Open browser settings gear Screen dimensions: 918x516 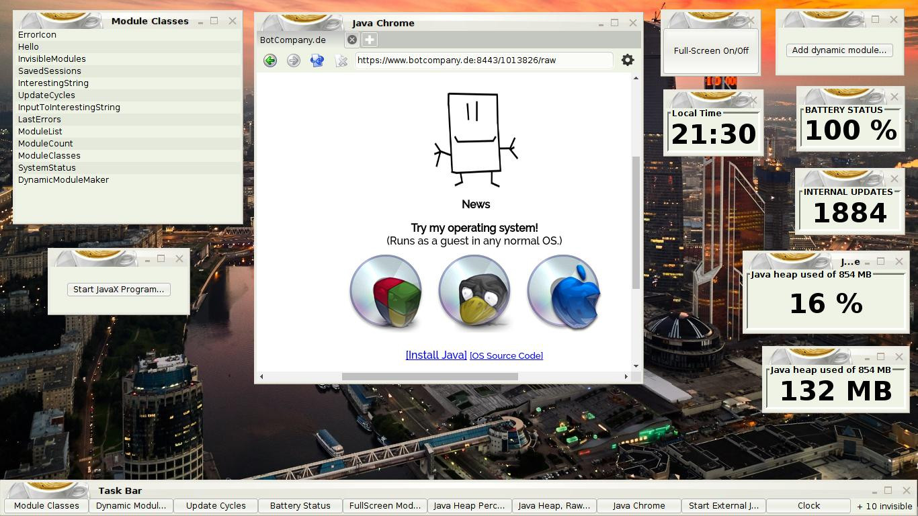(628, 60)
